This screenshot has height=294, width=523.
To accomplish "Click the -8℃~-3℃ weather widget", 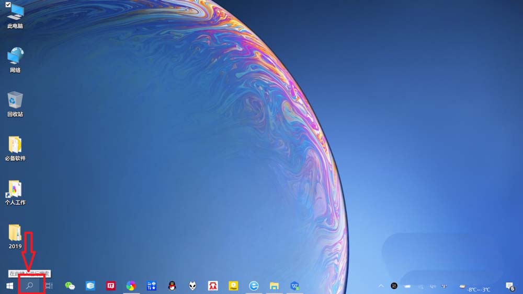I will [475, 288].
